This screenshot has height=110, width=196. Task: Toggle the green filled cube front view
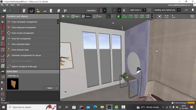[130, 16]
